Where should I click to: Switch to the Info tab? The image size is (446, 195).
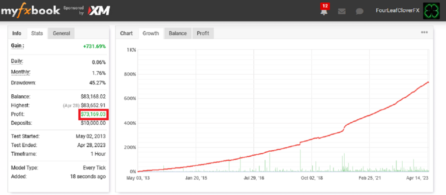[x=17, y=33]
